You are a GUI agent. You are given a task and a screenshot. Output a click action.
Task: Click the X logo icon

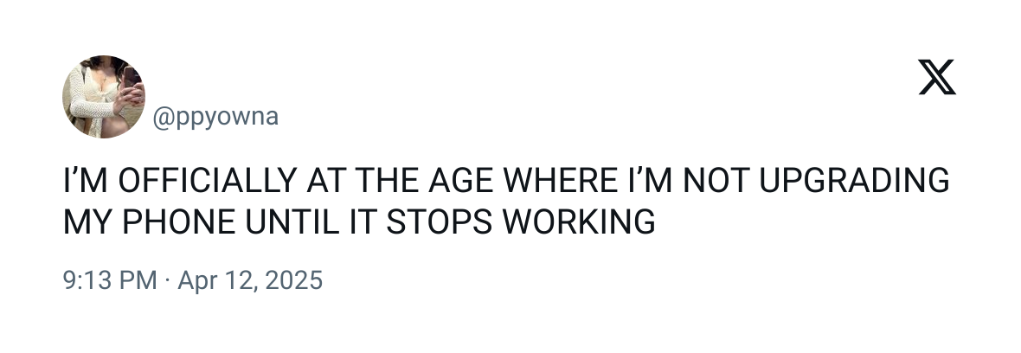[x=936, y=78]
